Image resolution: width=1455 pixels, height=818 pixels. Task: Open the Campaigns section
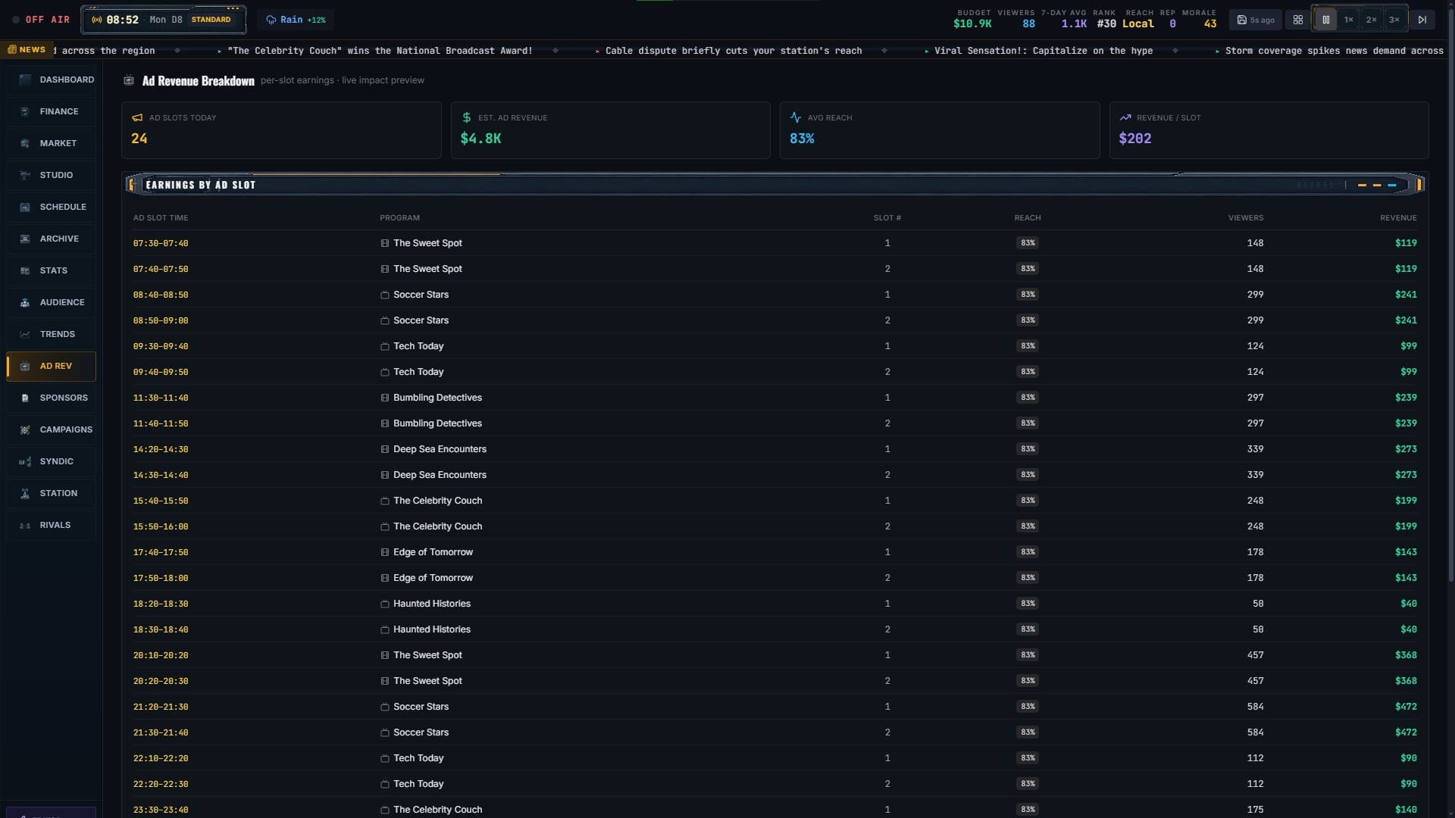pos(52,429)
